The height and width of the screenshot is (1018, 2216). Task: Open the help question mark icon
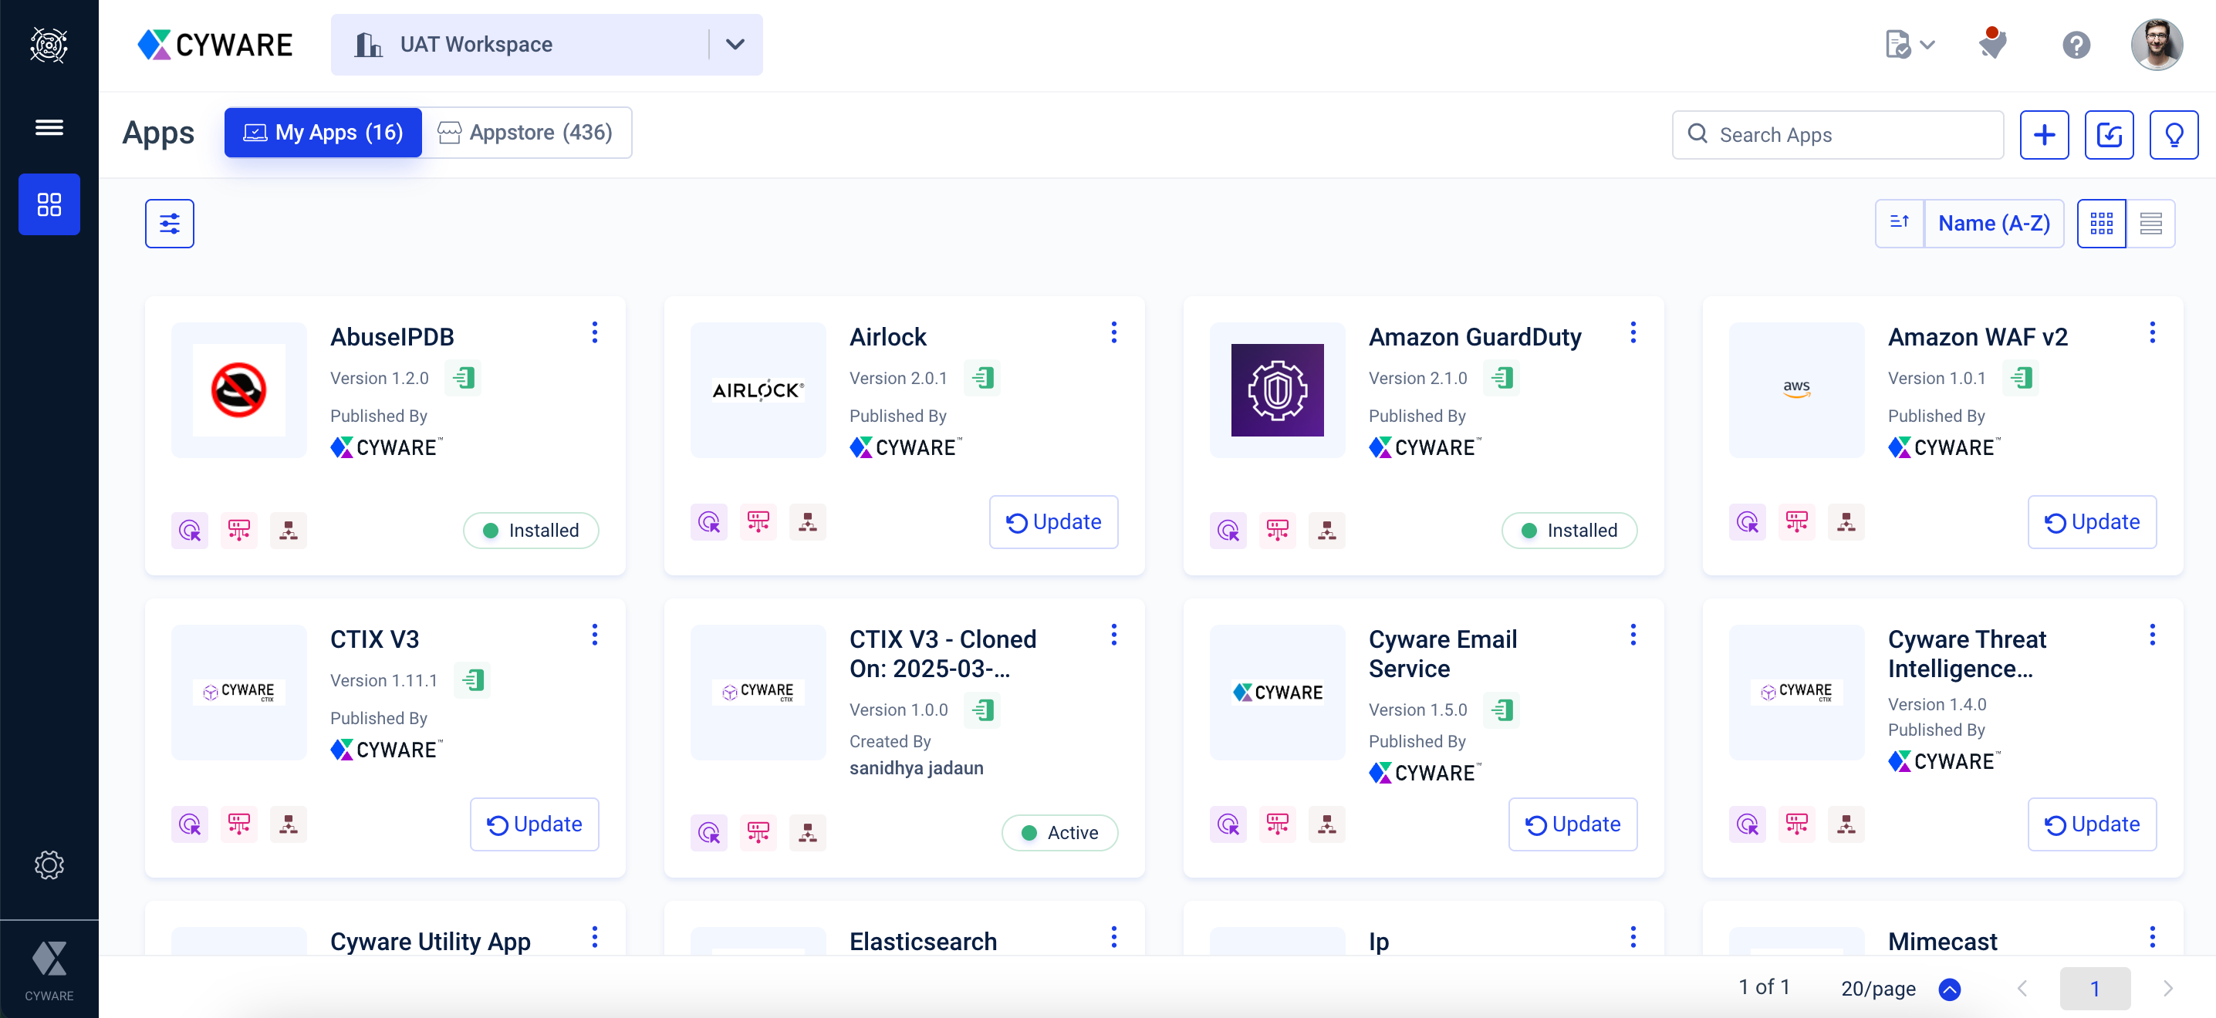2076,45
